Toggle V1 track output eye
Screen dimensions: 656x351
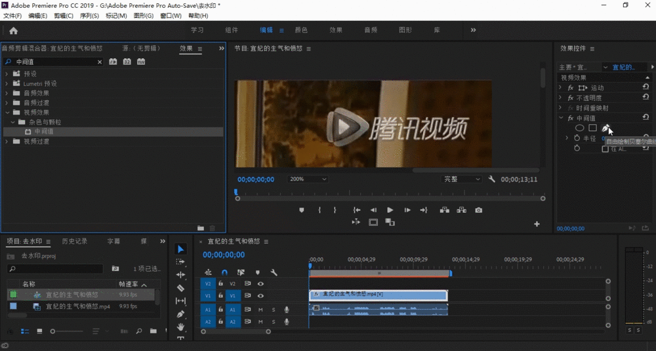click(260, 295)
